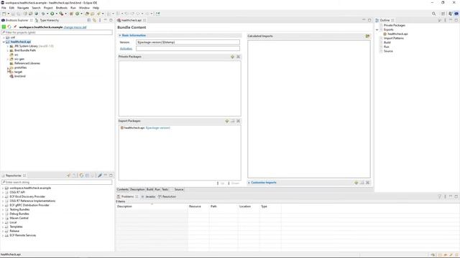The width and height of the screenshot is (460, 258).
Task: Click the Resource column header in Problems
Action: [x=198, y=206]
